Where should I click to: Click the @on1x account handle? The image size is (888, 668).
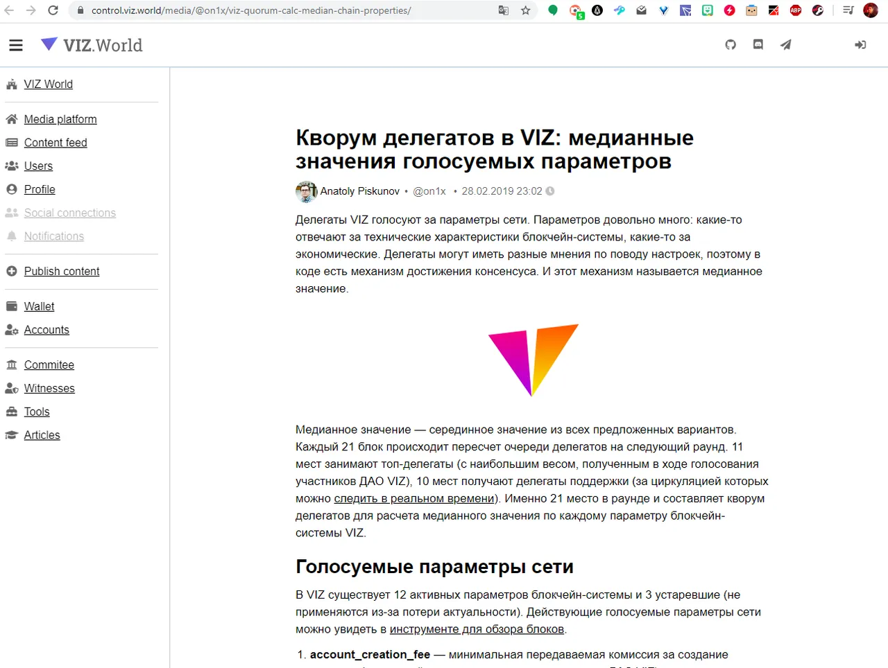429,191
